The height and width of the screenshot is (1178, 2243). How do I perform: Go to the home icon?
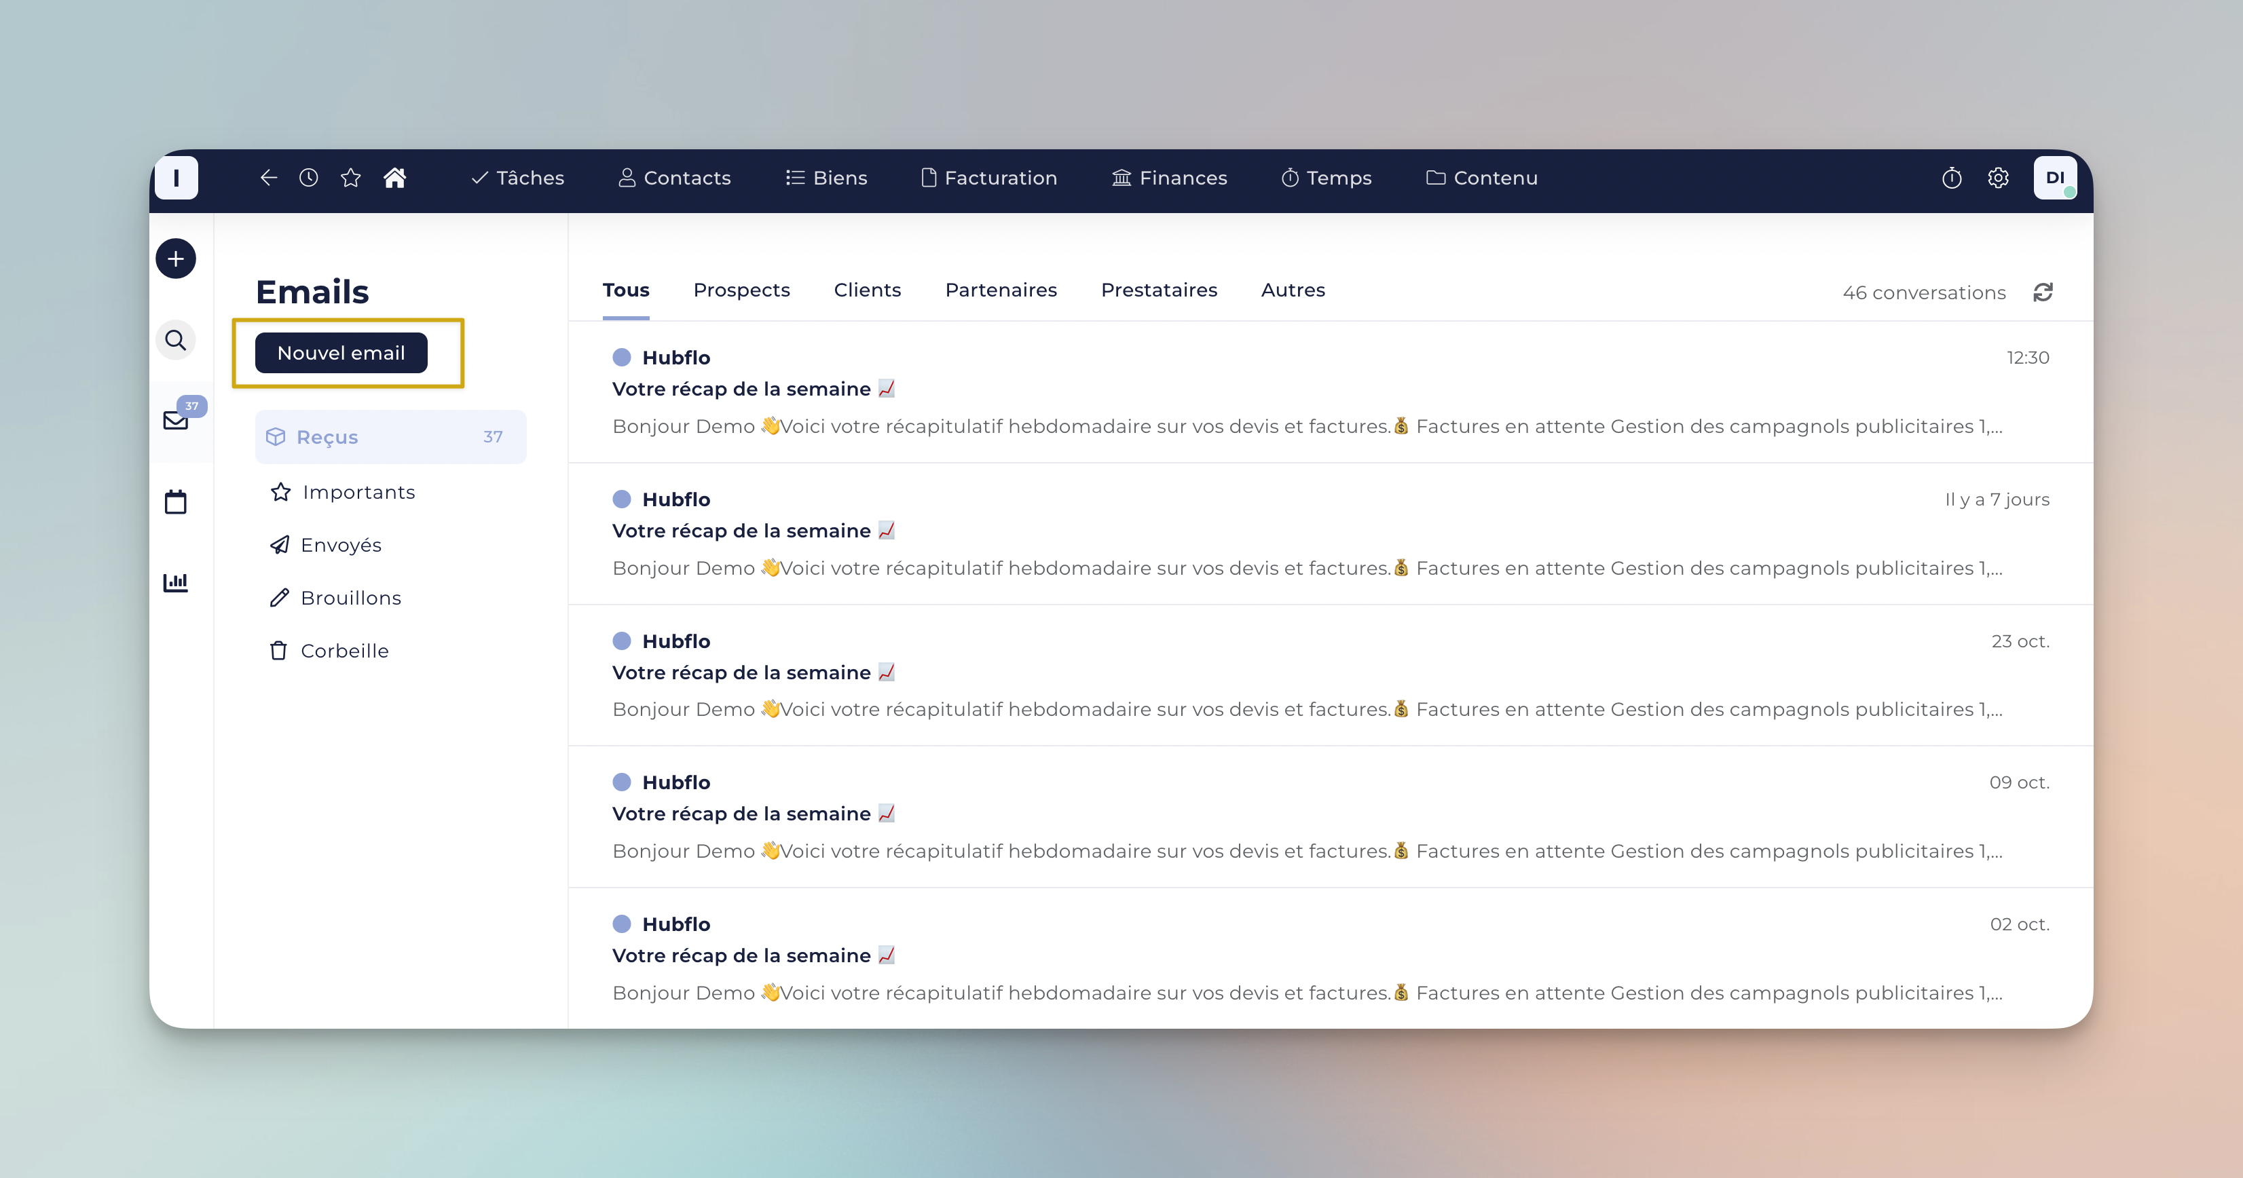[x=394, y=178]
